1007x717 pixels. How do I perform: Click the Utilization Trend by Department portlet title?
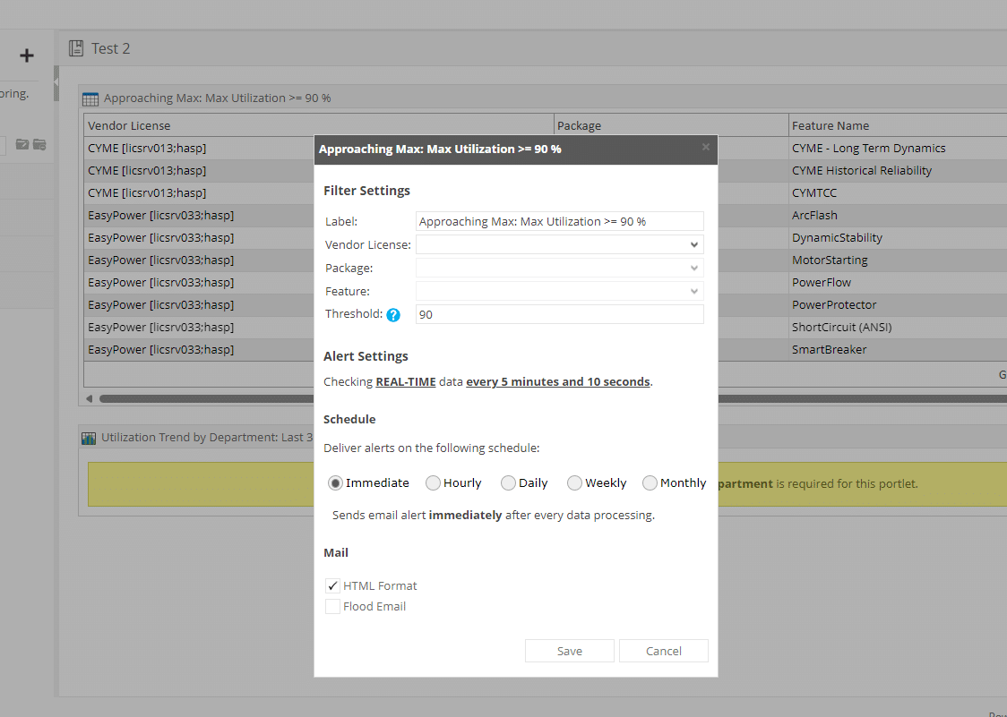pyautogui.click(x=207, y=438)
